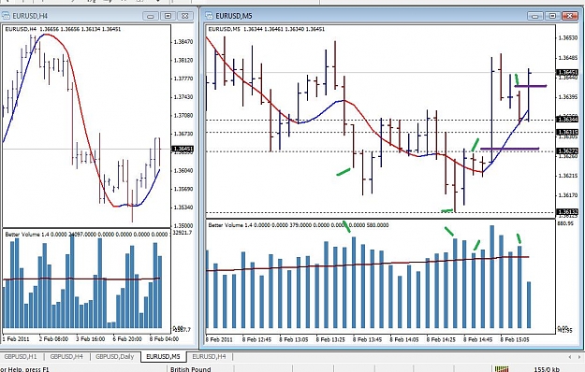Click the EURUSD,M5 OHLC header in the chart

coord(267,29)
